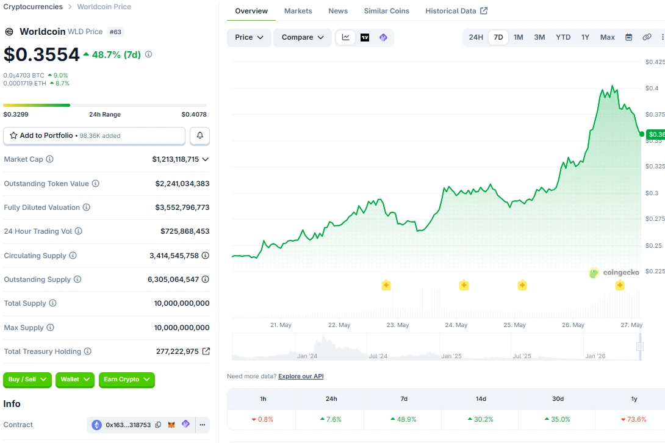Open the Compare dropdown
Viewport: 665px width, 443px height.
(x=303, y=37)
